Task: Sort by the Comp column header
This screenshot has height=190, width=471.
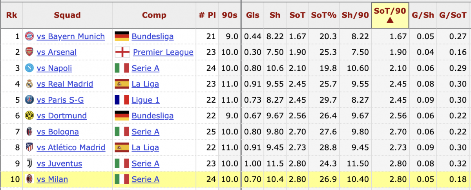Action: pos(154,15)
